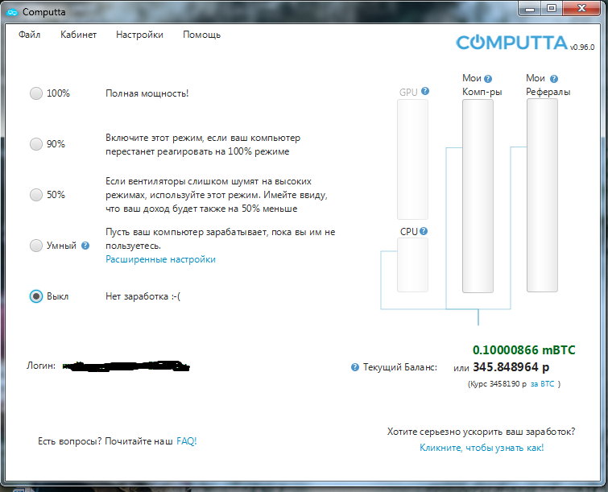The width and height of the screenshot is (608, 492).
Task: Click the GPU earnings bar
Action: pos(412,159)
